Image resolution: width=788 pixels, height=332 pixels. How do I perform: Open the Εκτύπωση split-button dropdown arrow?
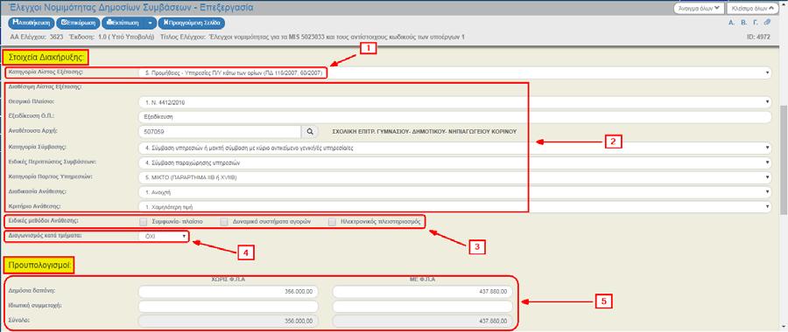click(x=151, y=23)
